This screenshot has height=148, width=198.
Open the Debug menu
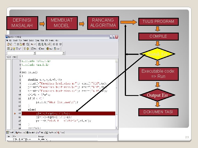coord(37,40)
